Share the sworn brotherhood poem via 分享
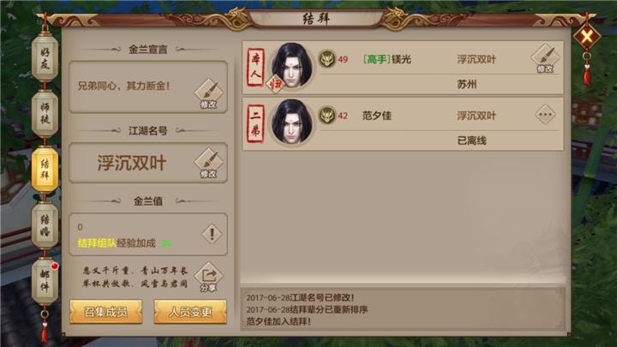617x347 pixels. click(x=208, y=278)
